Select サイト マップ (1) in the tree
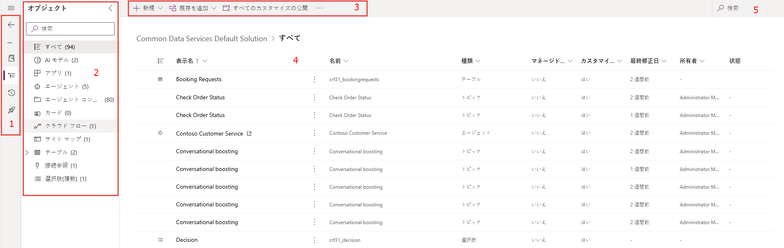Image resolution: width=784 pixels, height=248 pixels. [x=71, y=139]
